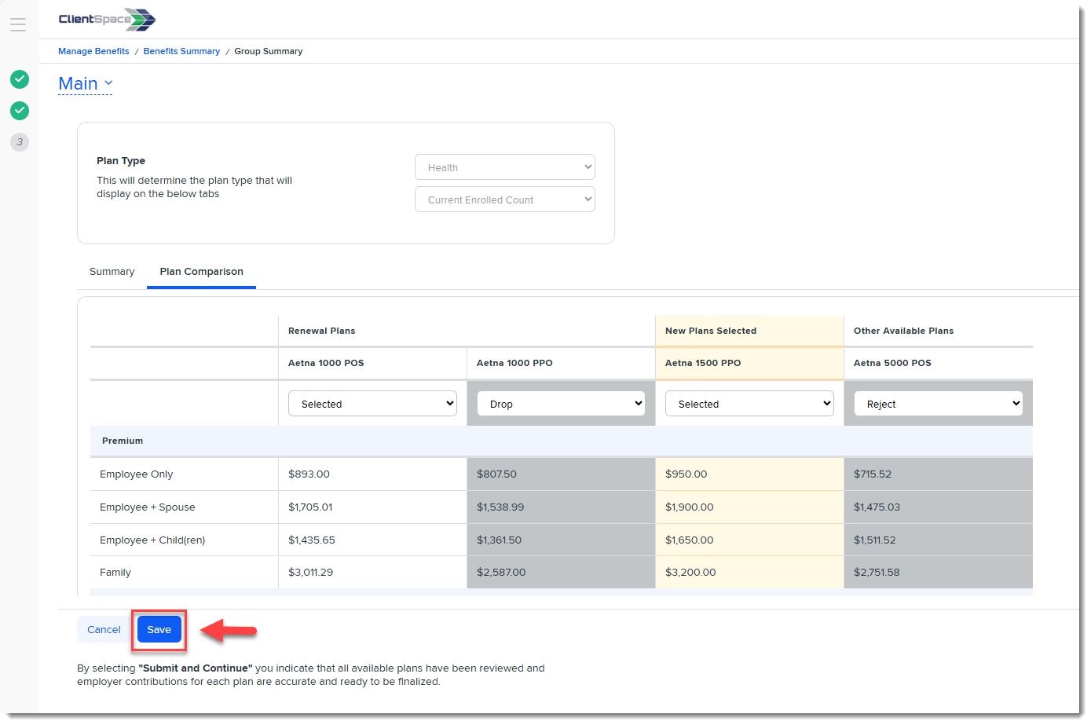1091x725 pixels.
Task: Click $1,435.65 premium cell
Action: [x=373, y=540]
